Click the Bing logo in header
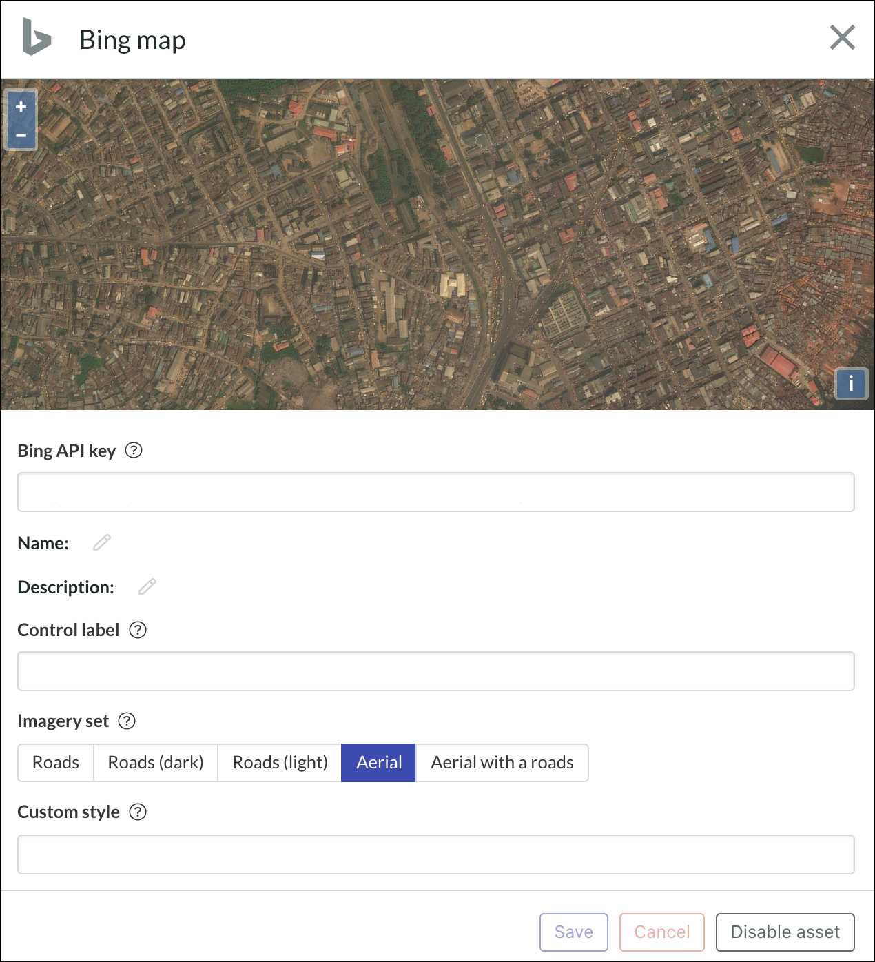The image size is (875, 962). (37, 37)
